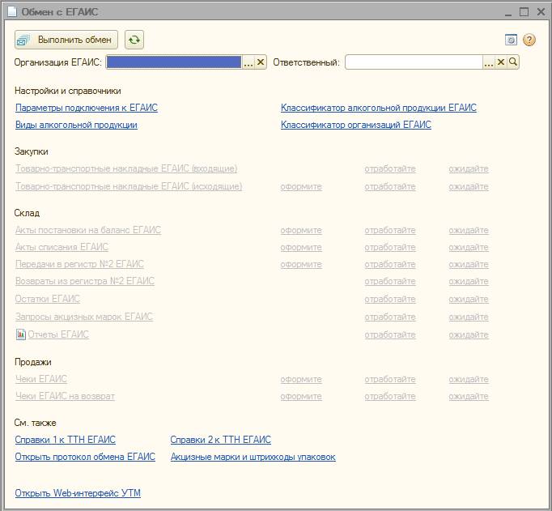This screenshot has height=511, width=552.
Task: Open Передачи в регистр №2 ЕГАИС
Action: tap(79, 264)
